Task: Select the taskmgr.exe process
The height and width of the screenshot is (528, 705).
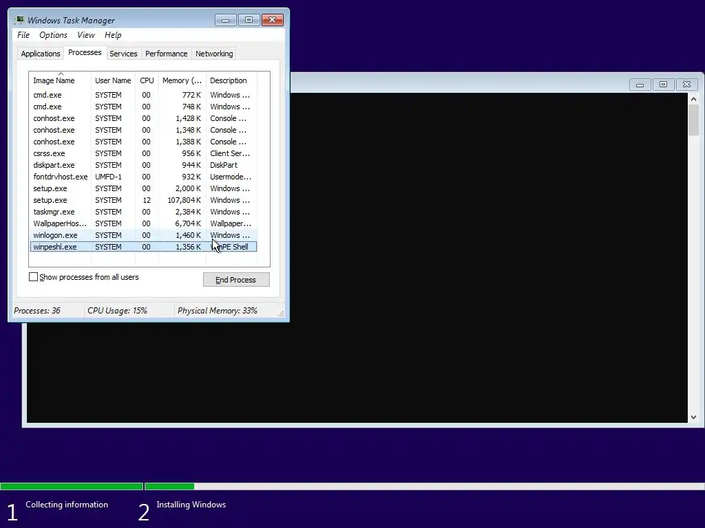Action: click(x=143, y=212)
